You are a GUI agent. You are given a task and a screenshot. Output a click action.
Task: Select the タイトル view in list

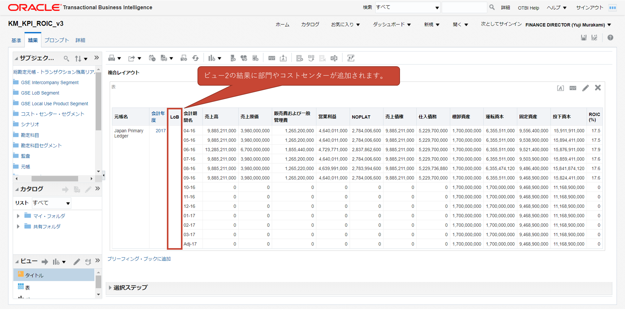54,275
